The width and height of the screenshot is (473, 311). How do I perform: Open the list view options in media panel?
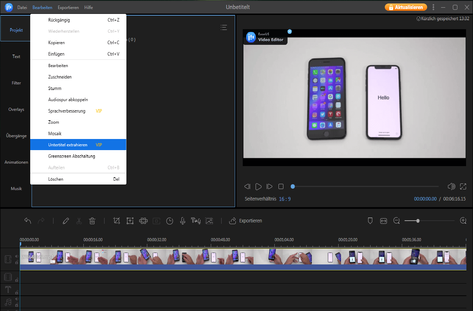coord(224,27)
